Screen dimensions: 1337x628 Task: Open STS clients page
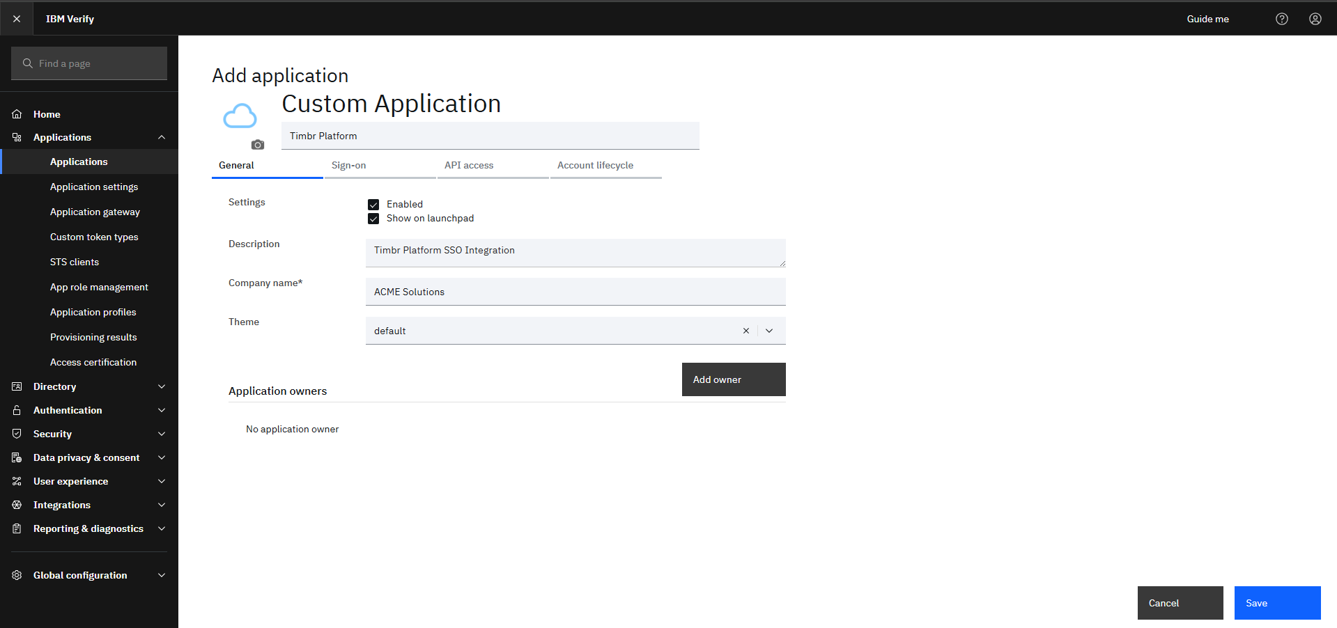[89, 262]
